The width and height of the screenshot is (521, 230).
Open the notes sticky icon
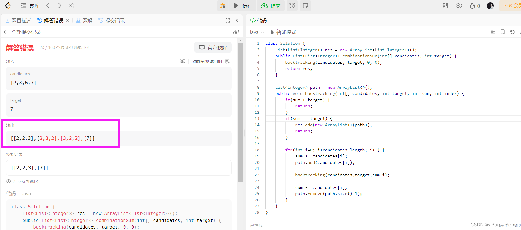(305, 6)
